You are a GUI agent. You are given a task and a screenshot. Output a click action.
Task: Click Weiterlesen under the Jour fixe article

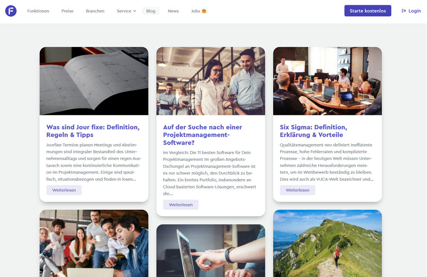point(64,190)
